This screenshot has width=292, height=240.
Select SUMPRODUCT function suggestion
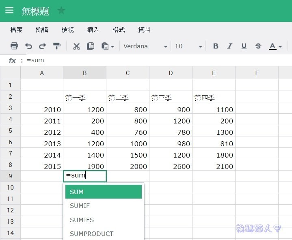(91, 234)
